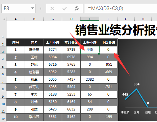Click the formula bar with =MAX(D3-C3,0)
The width and height of the screenshot is (157, 122).
point(121,8)
